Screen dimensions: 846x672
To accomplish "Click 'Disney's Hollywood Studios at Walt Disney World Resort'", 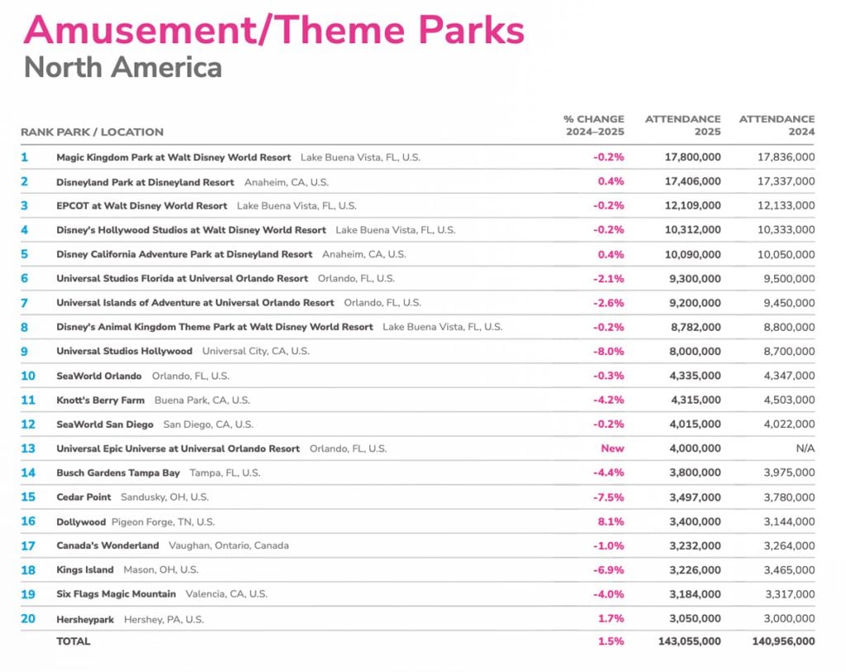I will 191,230.
